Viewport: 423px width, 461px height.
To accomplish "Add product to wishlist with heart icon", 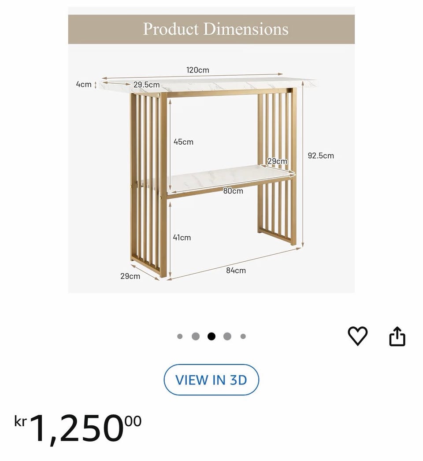I will [x=357, y=337].
